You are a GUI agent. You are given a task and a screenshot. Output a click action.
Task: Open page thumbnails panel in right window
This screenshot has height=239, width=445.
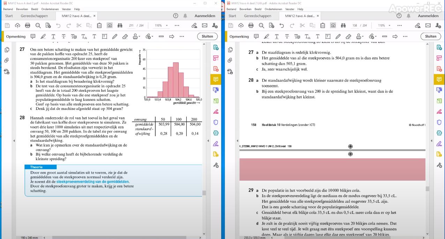click(230, 50)
